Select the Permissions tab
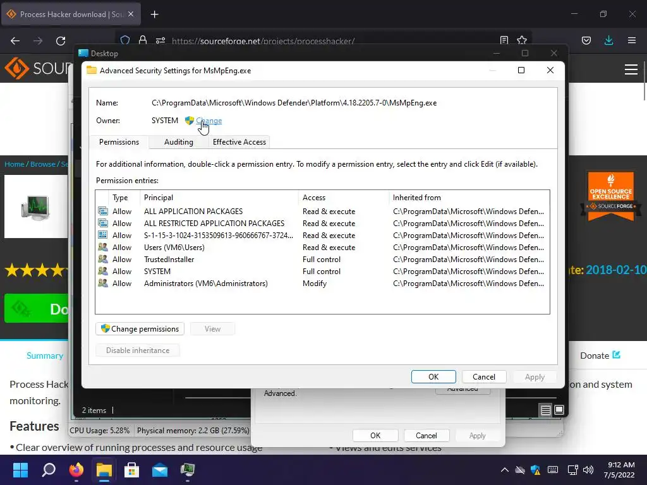This screenshot has height=485, width=647. 119,142
